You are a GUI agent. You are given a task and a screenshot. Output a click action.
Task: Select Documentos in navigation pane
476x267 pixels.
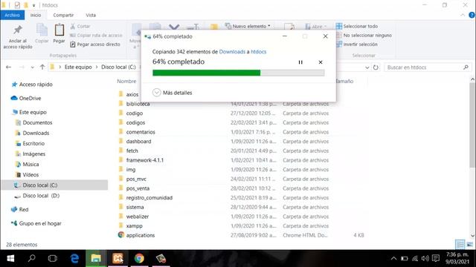pyautogui.click(x=37, y=122)
